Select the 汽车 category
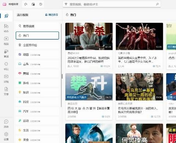The height and width of the screenshot is (143, 176). 37,111
